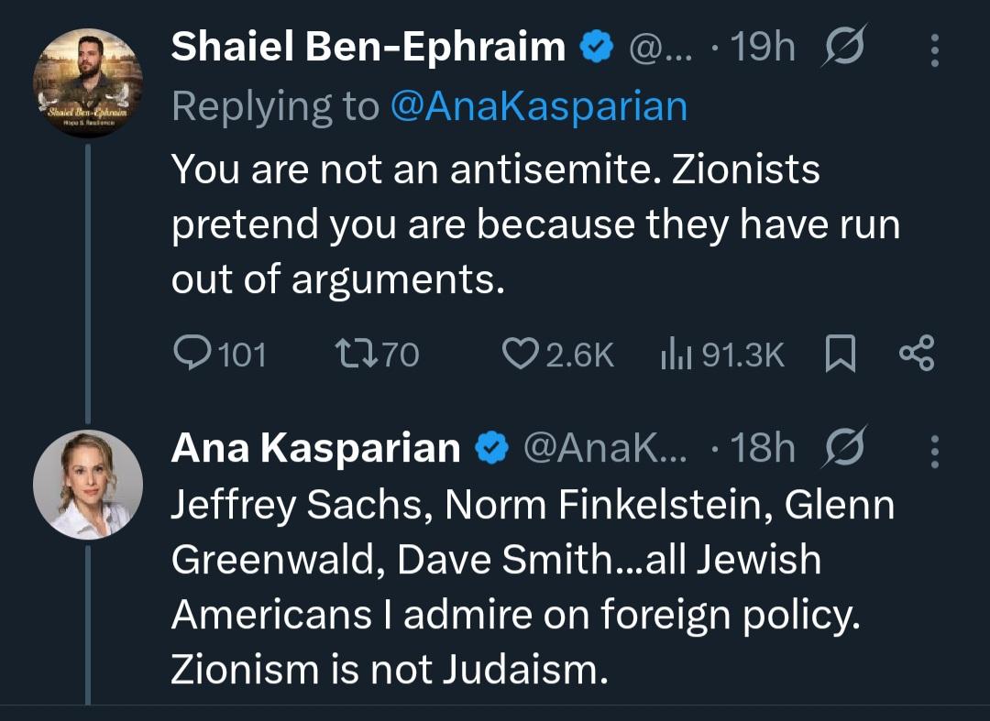The height and width of the screenshot is (721, 990).
Task: Like the tweet with 2.6K likes
Action: click(521, 355)
